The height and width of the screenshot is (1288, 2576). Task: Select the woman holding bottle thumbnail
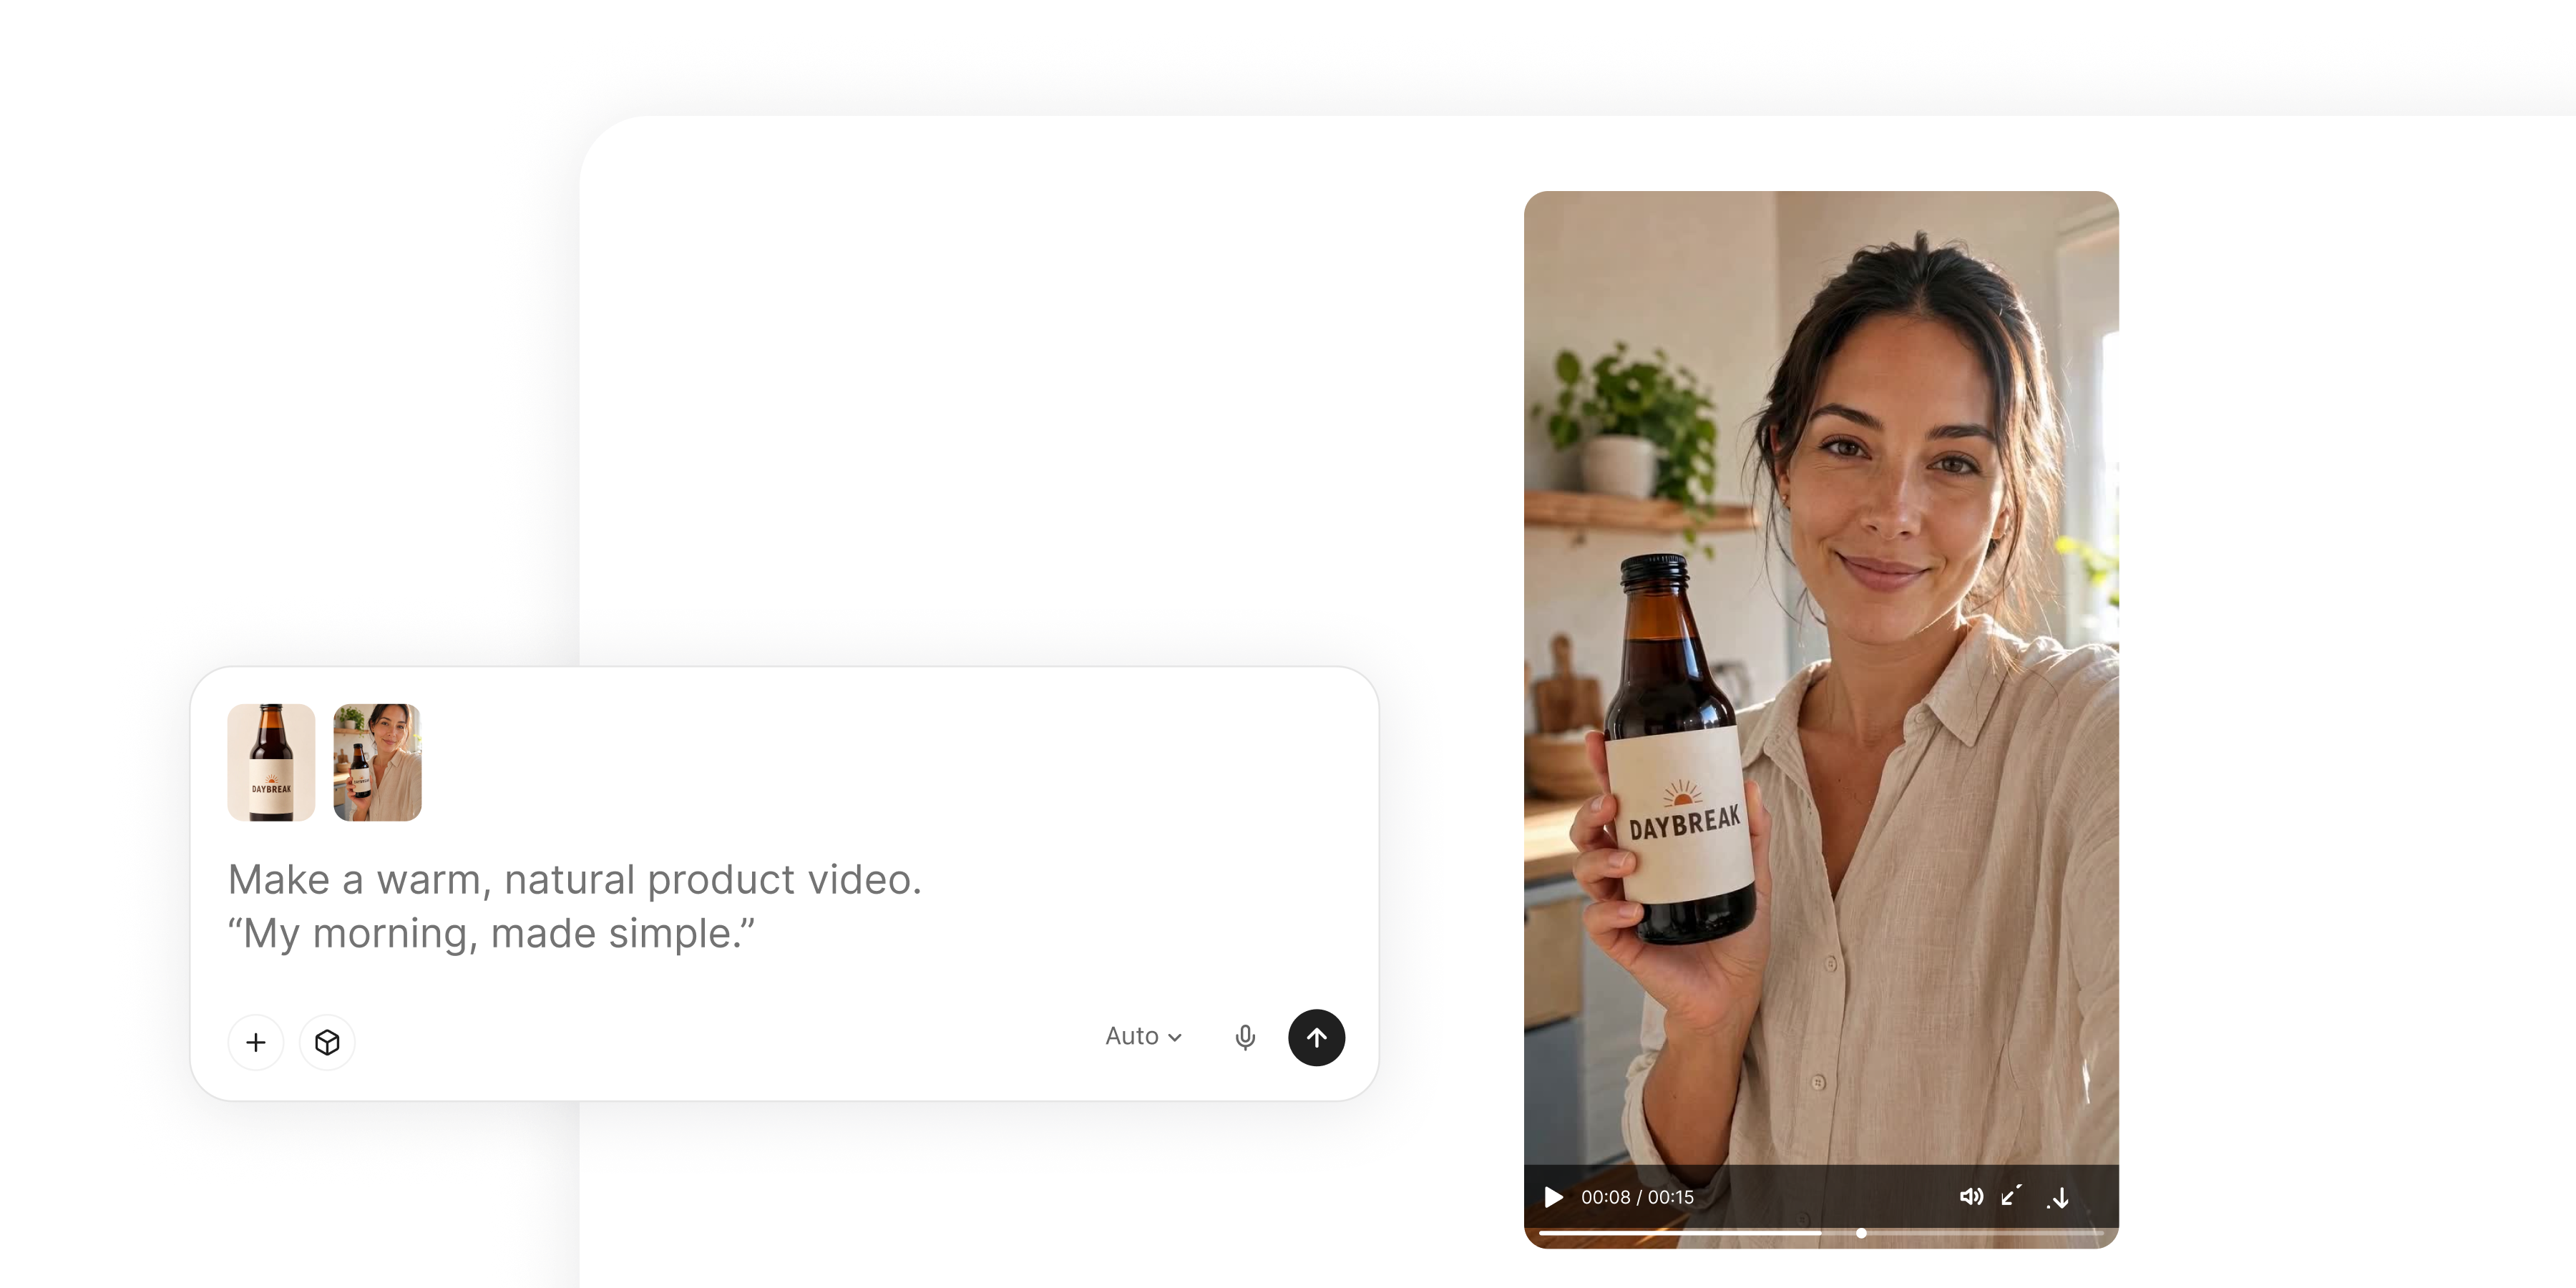pyautogui.click(x=377, y=762)
